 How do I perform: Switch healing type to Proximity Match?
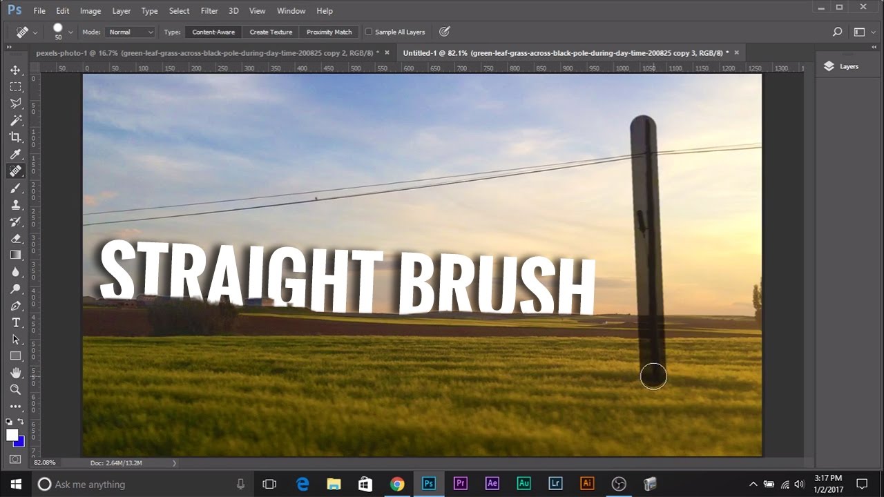pyautogui.click(x=329, y=32)
